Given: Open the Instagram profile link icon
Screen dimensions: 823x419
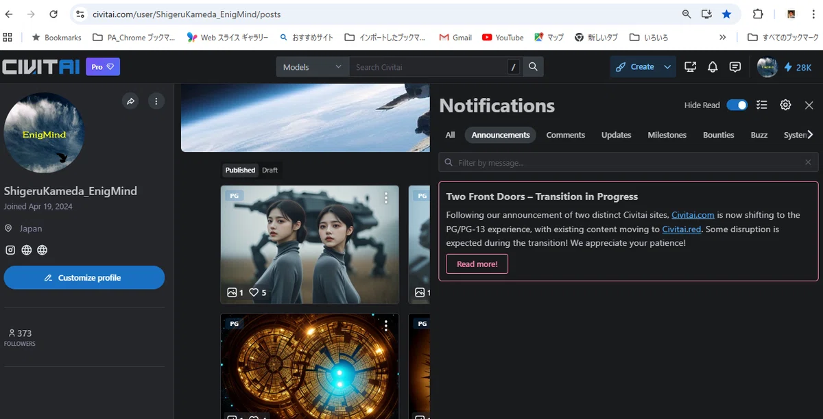Looking at the screenshot, I should [10, 250].
